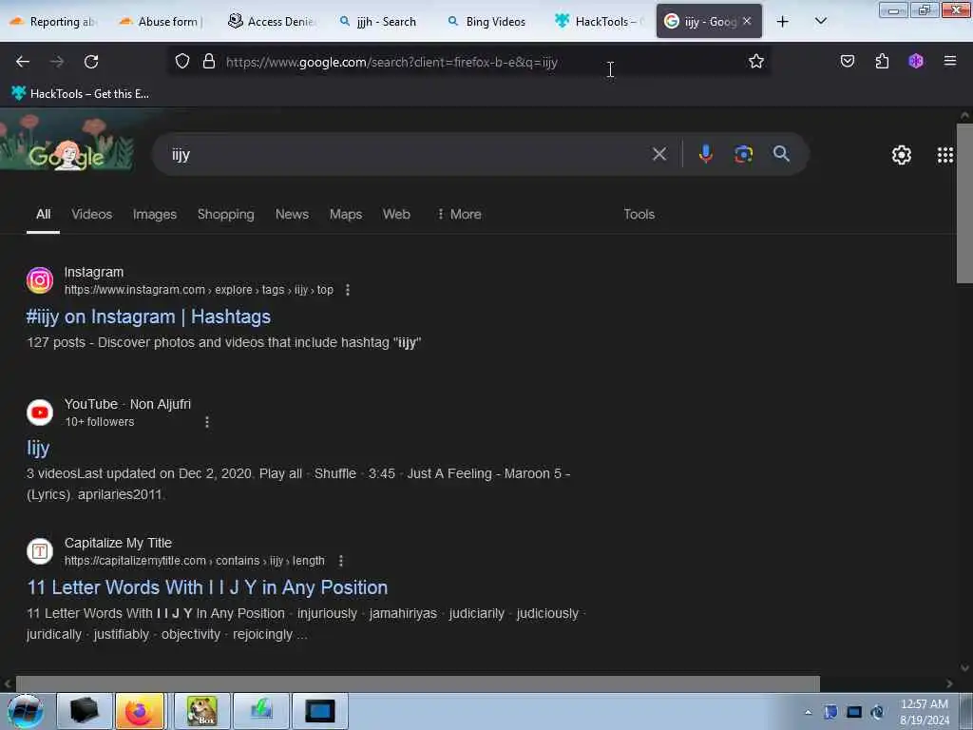Click the Google doodle logo

67,143
